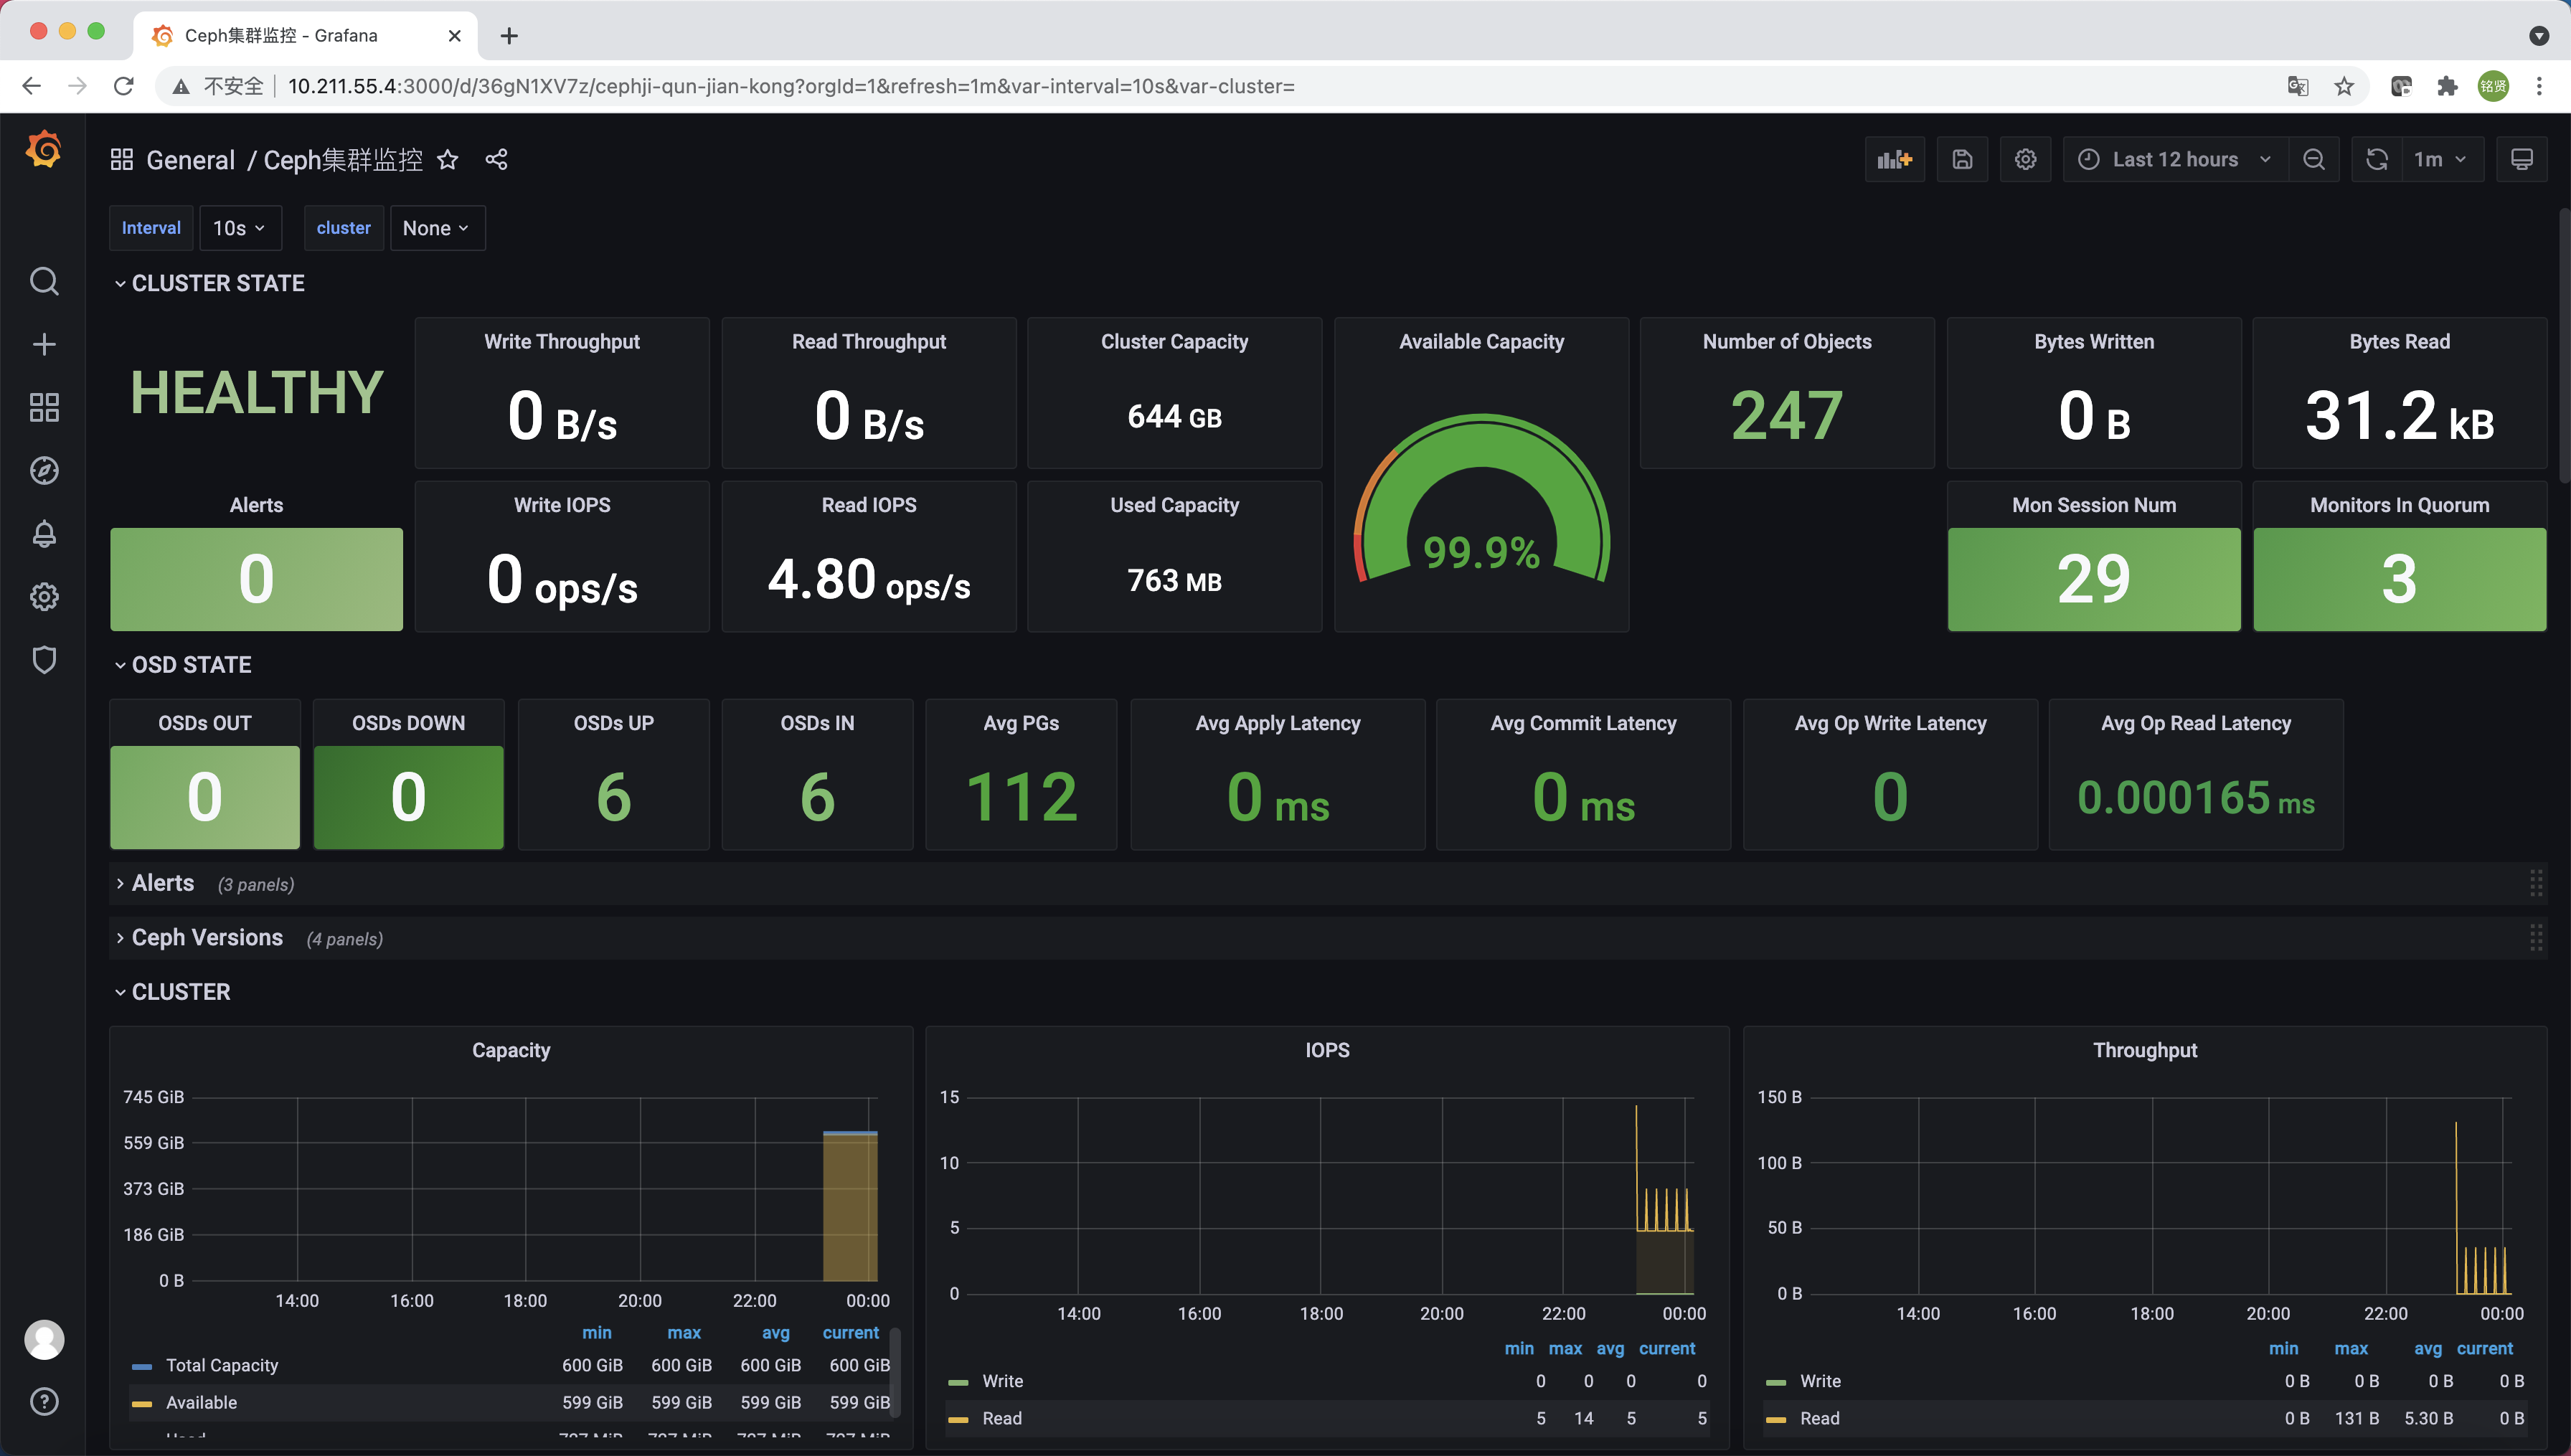Click the General breadcrumb link
Image resolution: width=2571 pixels, height=1456 pixels.
[x=190, y=160]
